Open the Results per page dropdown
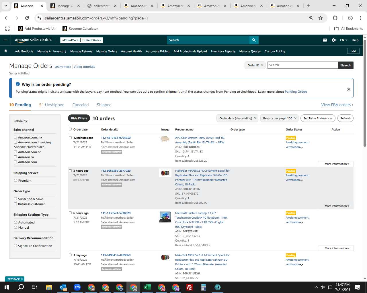Image resolution: width=367 pixels, height=293 pixels. click(x=280, y=118)
